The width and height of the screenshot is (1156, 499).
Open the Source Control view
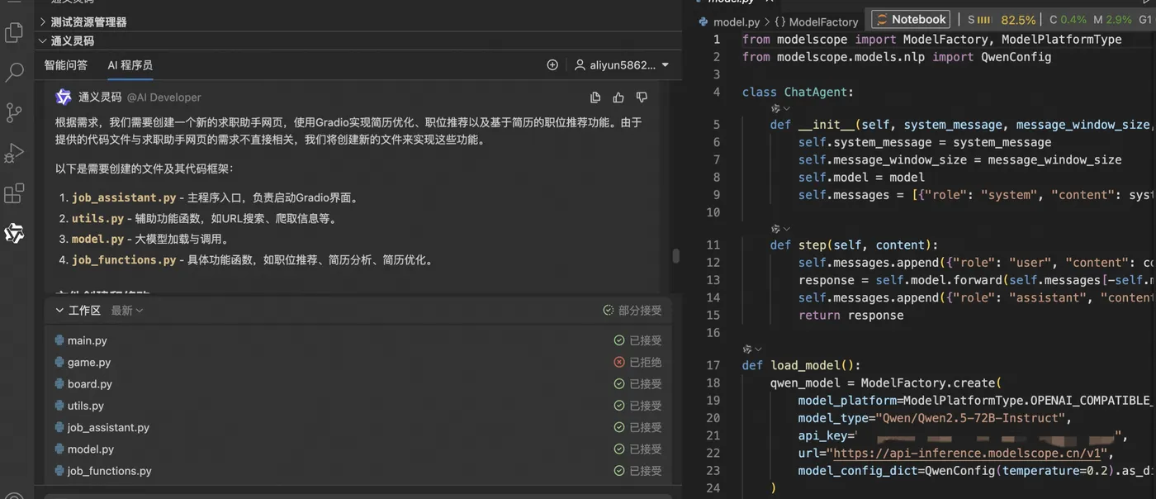(14, 112)
